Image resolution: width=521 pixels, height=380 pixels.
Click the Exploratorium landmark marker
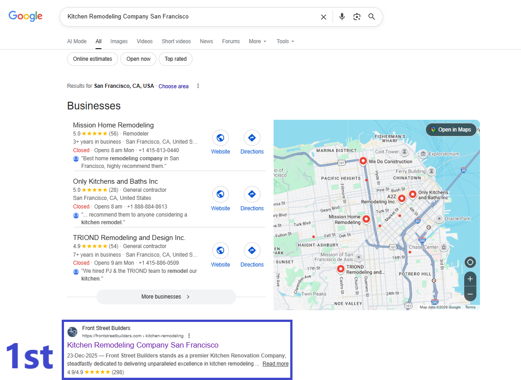pos(423,154)
